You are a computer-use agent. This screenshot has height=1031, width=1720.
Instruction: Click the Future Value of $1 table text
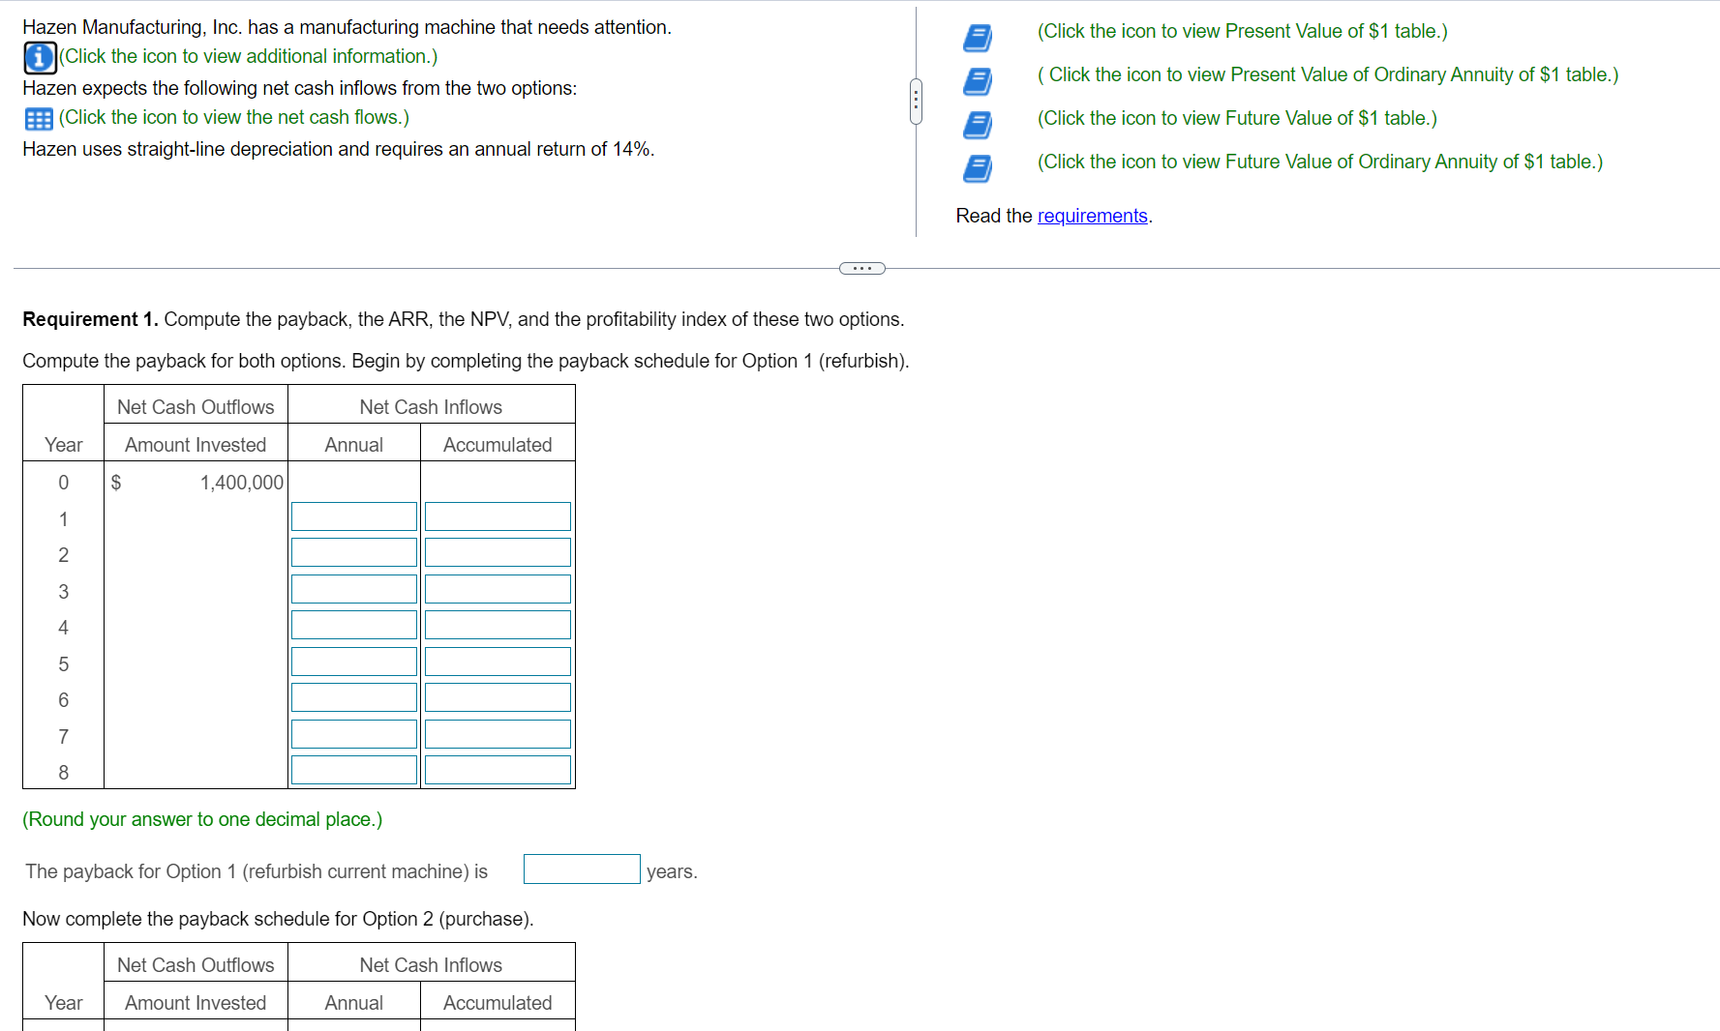1237,118
